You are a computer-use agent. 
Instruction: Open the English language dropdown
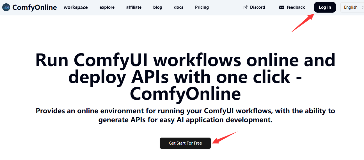pos(352,7)
